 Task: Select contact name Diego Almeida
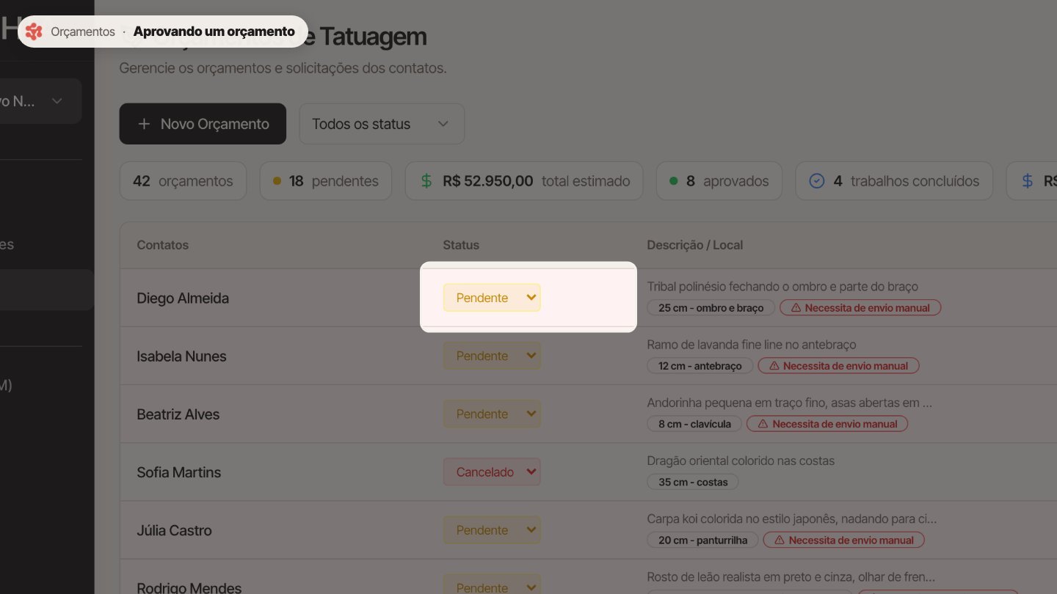point(183,298)
